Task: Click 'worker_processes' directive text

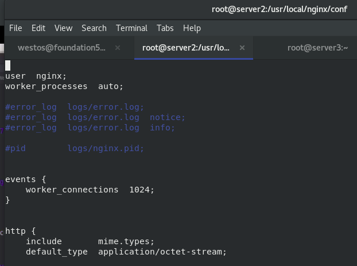Action: (x=46, y=86)
